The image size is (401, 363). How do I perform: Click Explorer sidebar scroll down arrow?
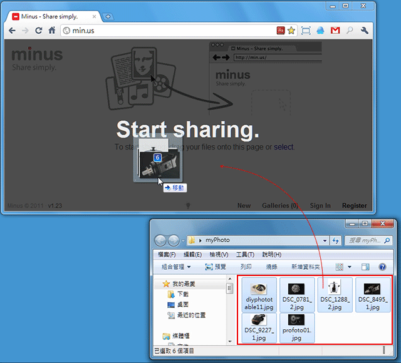[x=230, y=341]
